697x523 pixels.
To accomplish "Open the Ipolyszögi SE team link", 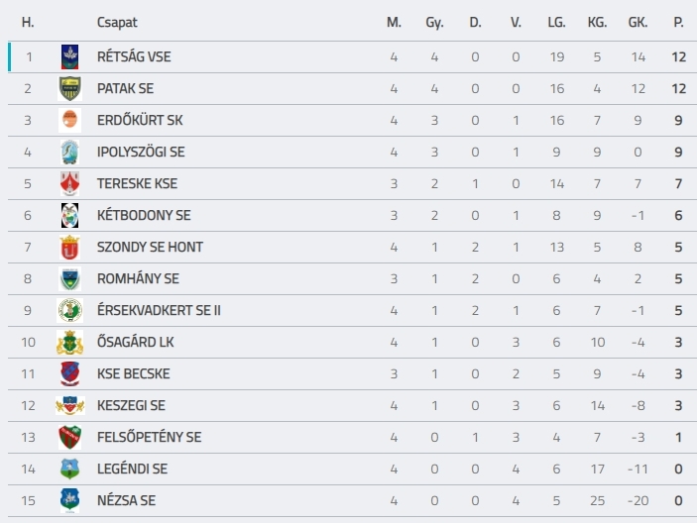I will click(141, 152).
